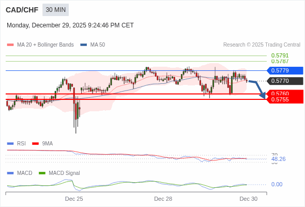Click the '9MA' legend label
The width and height of the screenshot is (305, 207).
pos(48,144)
